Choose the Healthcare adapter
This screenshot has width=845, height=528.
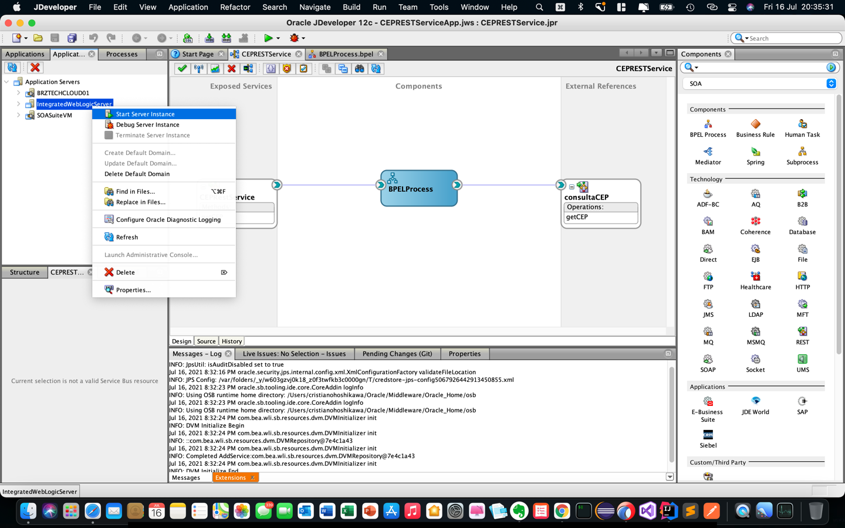click(x=755, y=276)
